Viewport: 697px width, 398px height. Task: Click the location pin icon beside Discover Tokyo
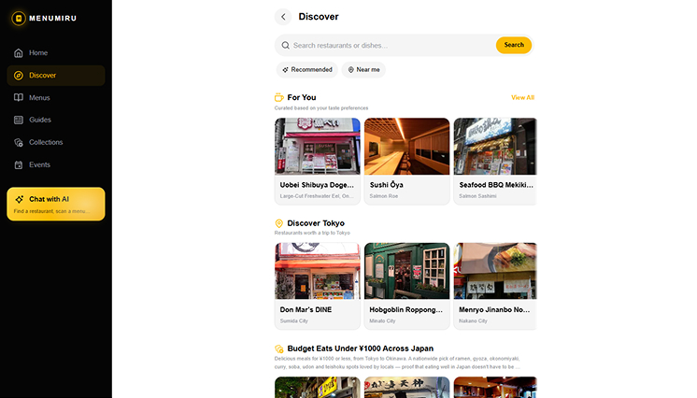coord(279,223)
